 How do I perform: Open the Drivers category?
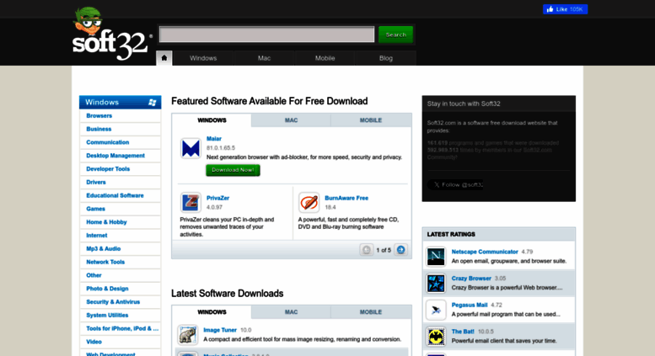[x=95, y=182]
